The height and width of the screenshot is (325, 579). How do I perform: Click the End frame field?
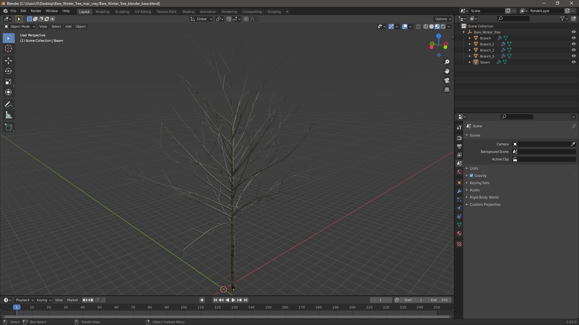coord(439,300)
